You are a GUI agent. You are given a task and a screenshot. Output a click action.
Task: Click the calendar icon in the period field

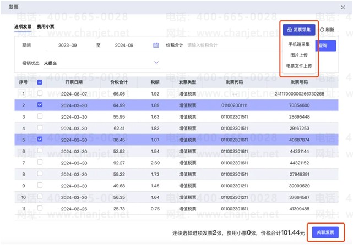point(156,45)
